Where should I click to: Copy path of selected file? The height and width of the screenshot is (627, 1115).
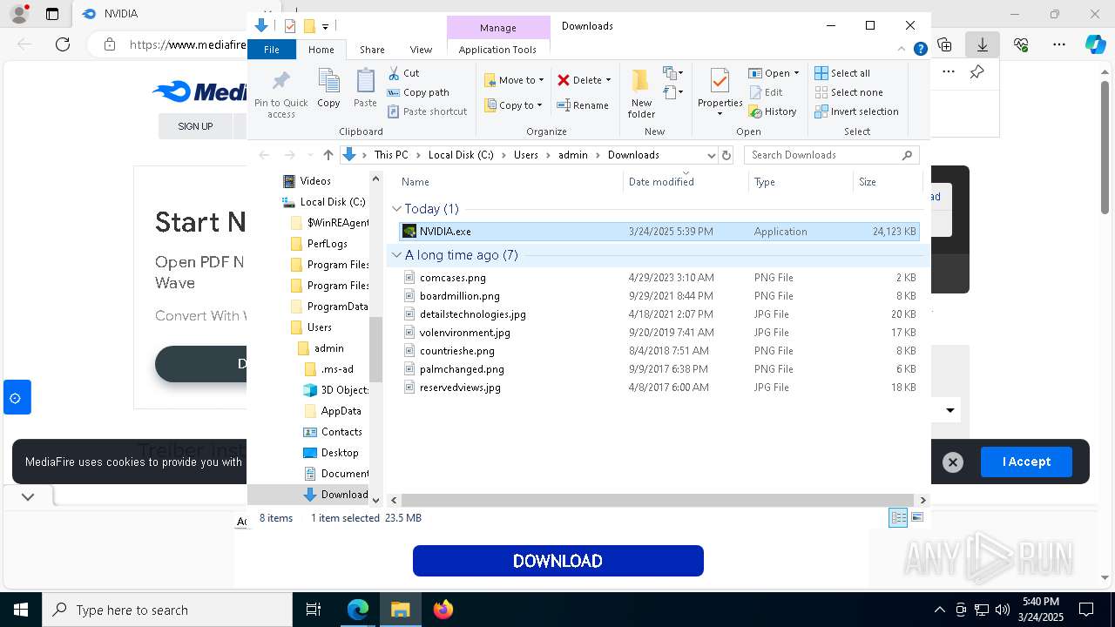coord(418,92)
